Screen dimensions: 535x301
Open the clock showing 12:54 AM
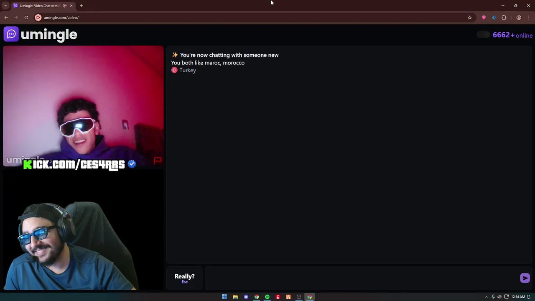pyautogui.click(x=518, y=297)
